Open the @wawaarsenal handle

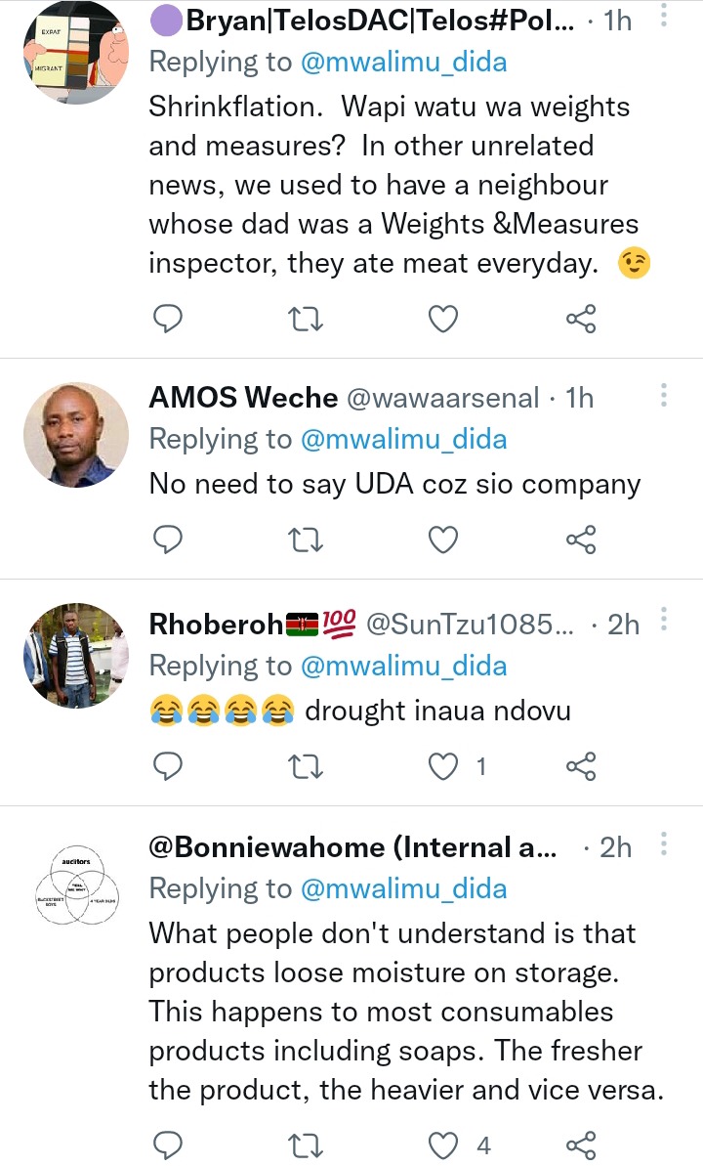click(442, 398)
